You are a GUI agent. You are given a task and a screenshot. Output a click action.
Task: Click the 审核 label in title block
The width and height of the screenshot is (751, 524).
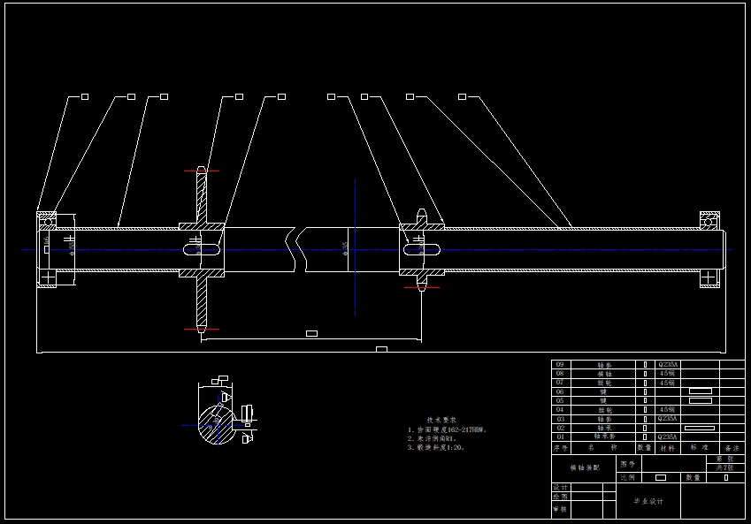tap(560, 509)
